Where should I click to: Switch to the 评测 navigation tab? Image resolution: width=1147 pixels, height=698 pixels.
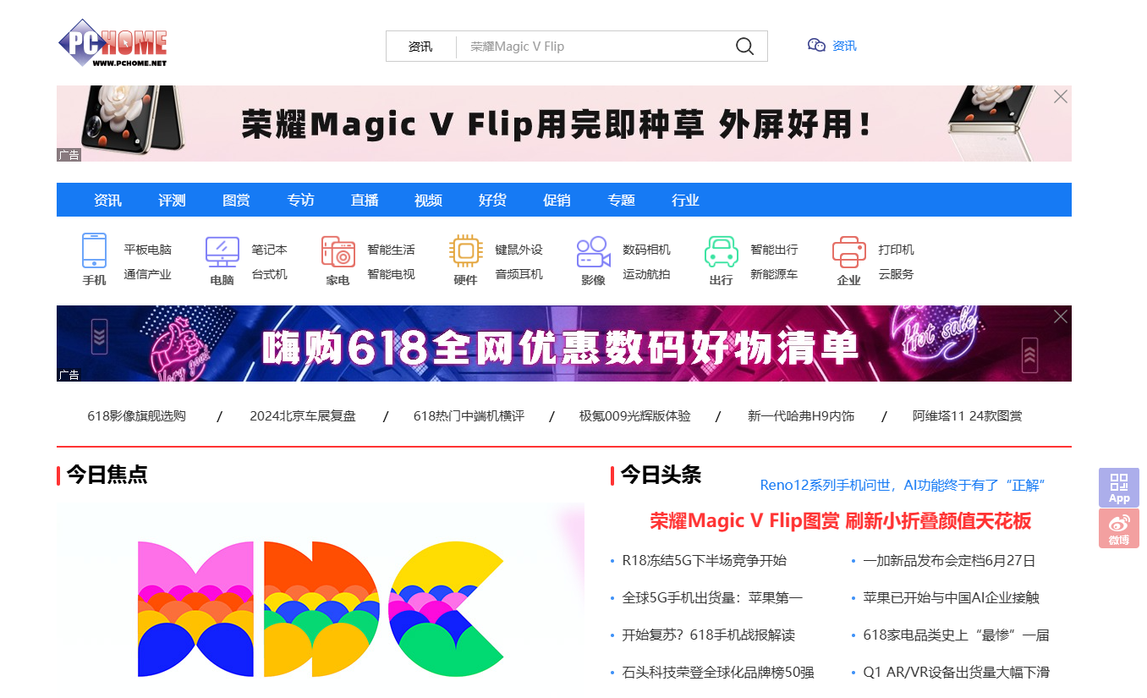[172, 200]
